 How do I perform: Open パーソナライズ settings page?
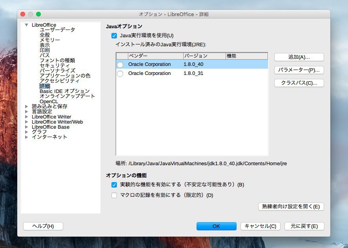(58, 71)
